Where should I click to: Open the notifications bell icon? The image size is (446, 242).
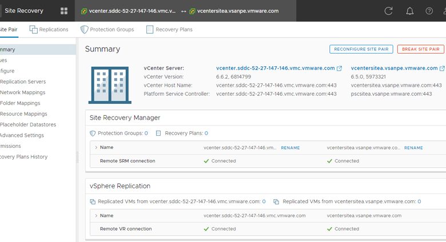tap(409, 11)
